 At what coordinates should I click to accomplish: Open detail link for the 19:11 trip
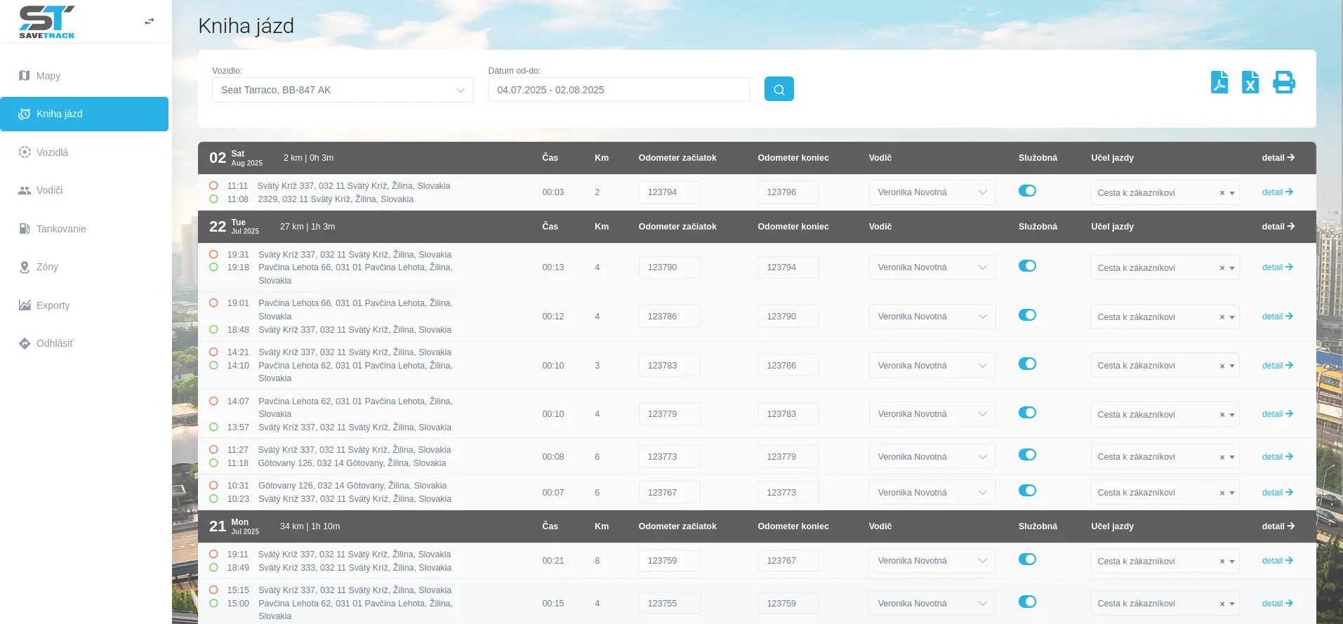tap(1276, 561)
